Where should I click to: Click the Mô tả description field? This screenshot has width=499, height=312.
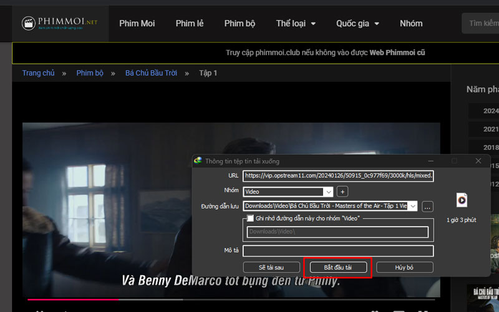337,251
